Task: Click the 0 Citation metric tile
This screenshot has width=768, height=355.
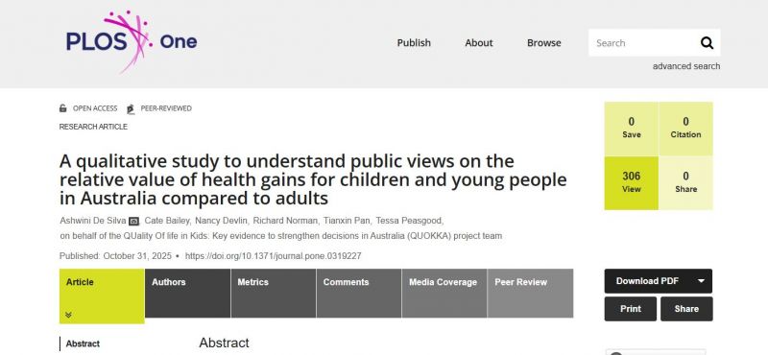Action: pos(685,129)
